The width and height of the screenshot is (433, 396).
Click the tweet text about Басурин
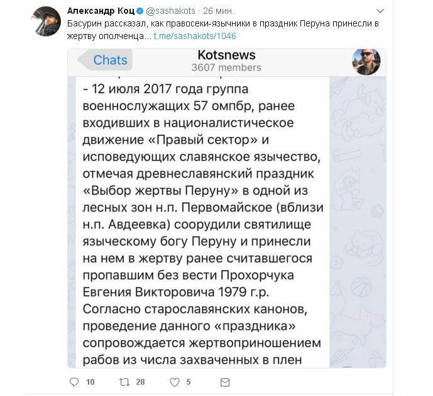(222, 30)
